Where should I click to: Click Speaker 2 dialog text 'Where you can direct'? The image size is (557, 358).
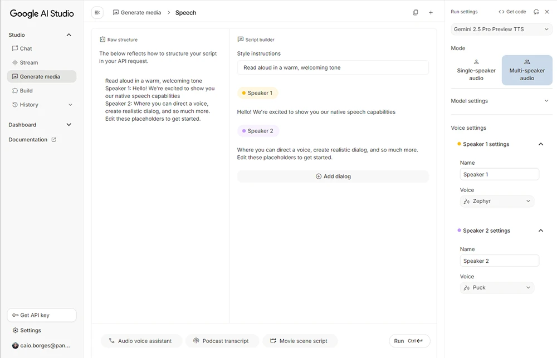coord(328,154)
